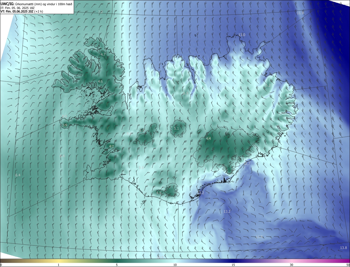Click the 4.4 value on Vatnajökull

pos(208,139)
